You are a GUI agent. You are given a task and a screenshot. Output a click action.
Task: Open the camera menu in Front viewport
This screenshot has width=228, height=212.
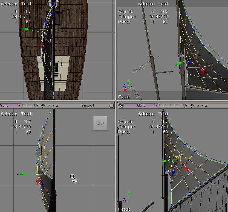pos(36,106)
